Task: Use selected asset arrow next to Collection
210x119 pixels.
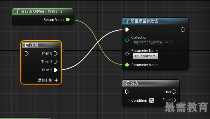Action: [x=166, y=42]
